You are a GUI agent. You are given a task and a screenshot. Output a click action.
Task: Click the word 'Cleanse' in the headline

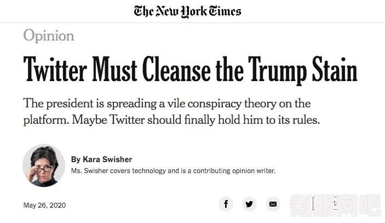click(x=176, y=69)
